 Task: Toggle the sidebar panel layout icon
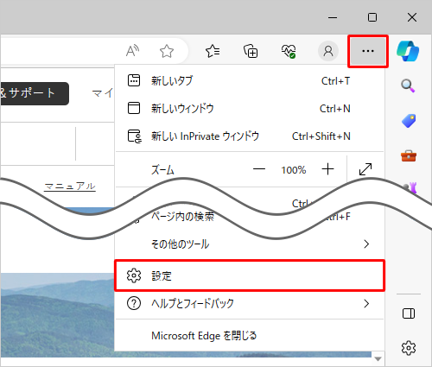[409, 313]
